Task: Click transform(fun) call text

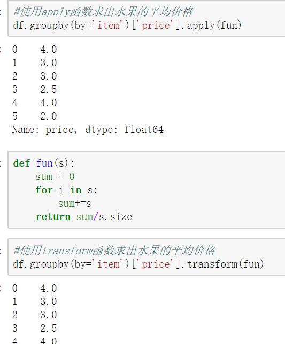Action: pyautogui.click(x=225, y=264)
